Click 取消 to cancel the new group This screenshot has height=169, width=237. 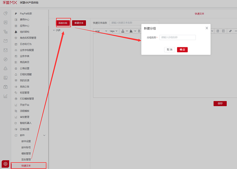click(170, 50)
